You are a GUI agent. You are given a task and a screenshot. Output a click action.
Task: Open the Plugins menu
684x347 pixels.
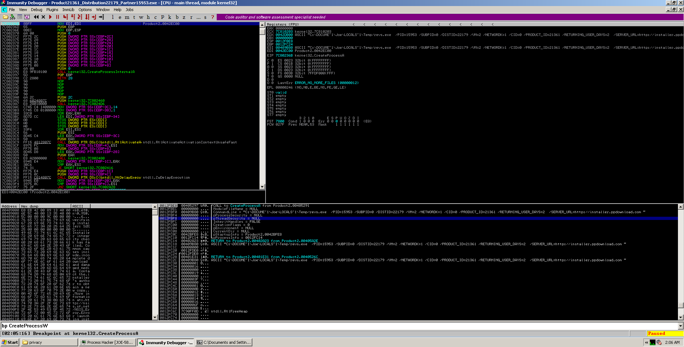pyautogui.click(x=52, y=10)
